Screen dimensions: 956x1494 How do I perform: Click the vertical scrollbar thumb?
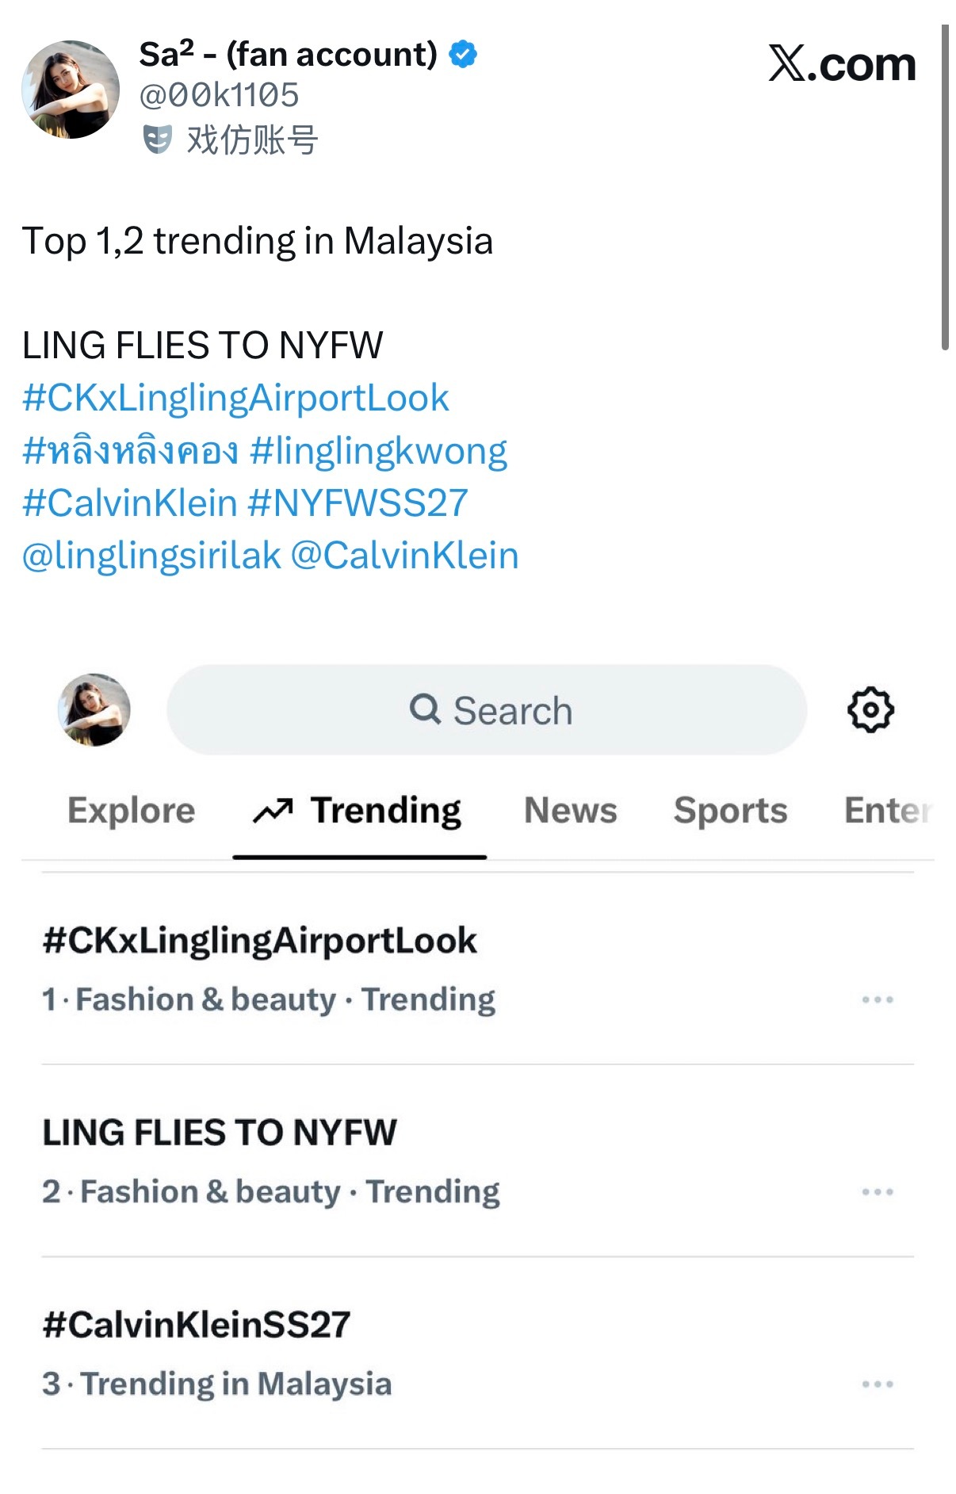click(x=945, y=187)
